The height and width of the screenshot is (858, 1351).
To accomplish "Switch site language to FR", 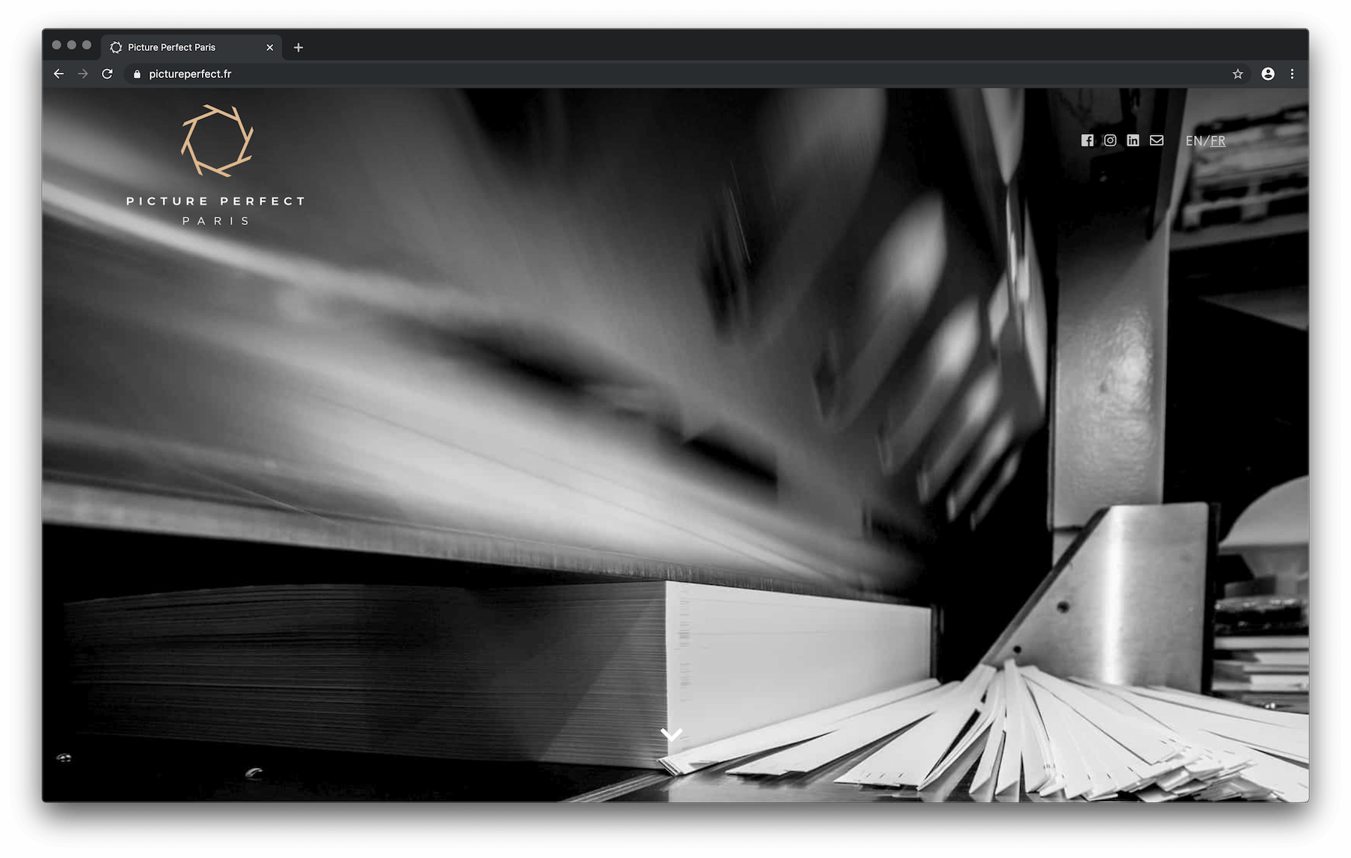I will 1217,141.
